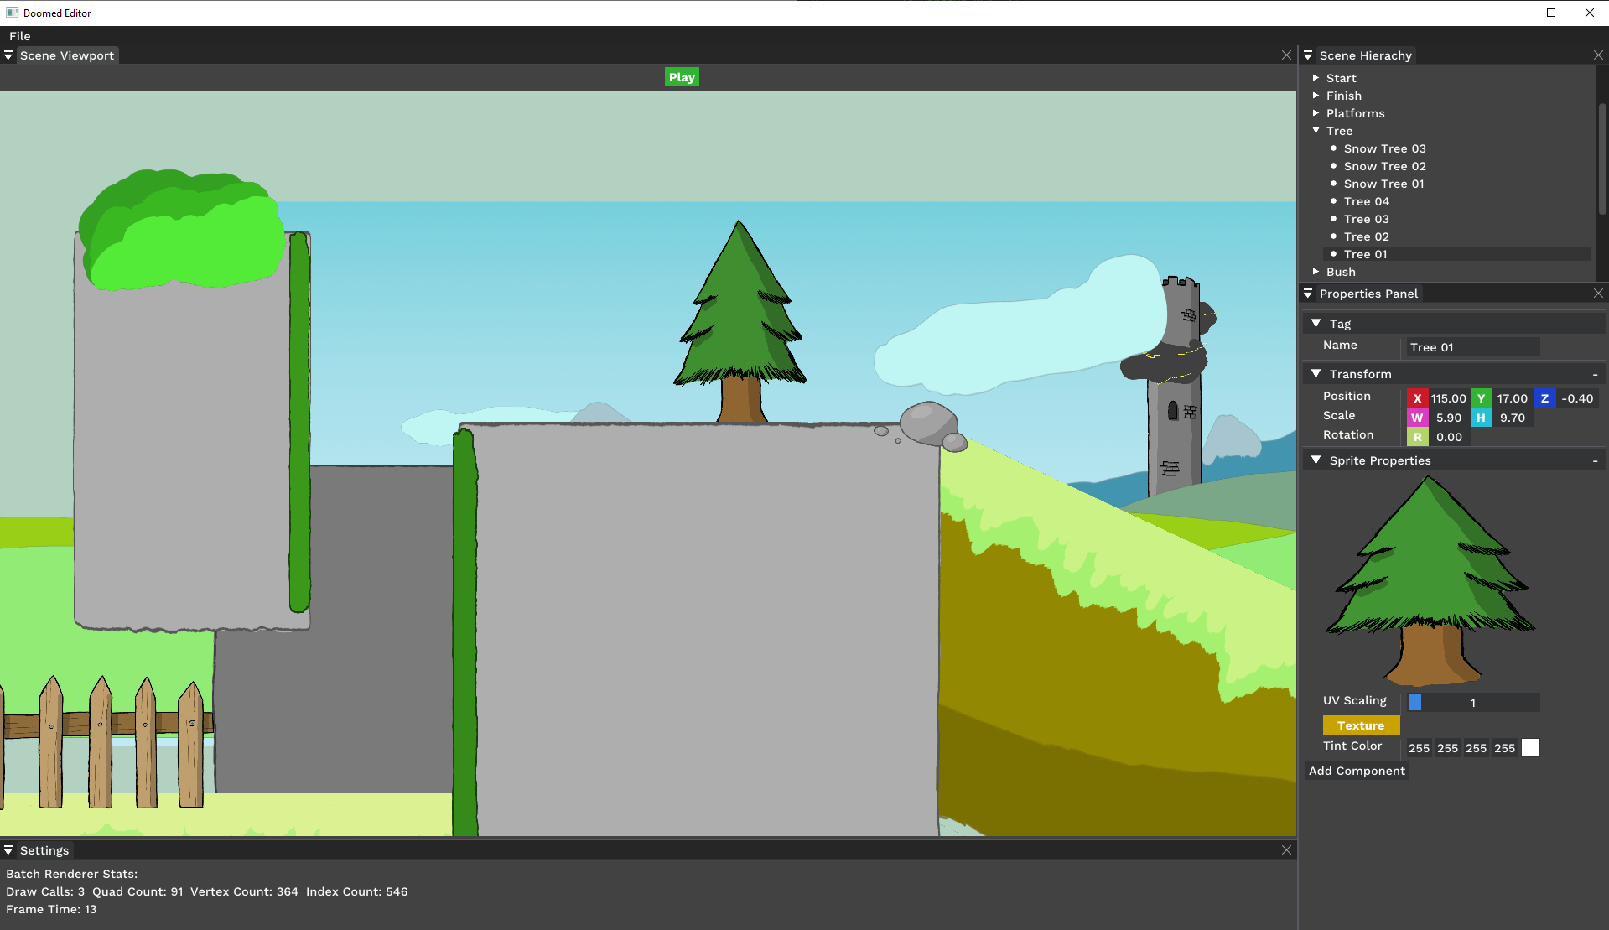Image resolution: width=1609 pixels, height=930 pixels.
Task: Open the white Tint Color swatch
Action: [x=1530, y=748]
